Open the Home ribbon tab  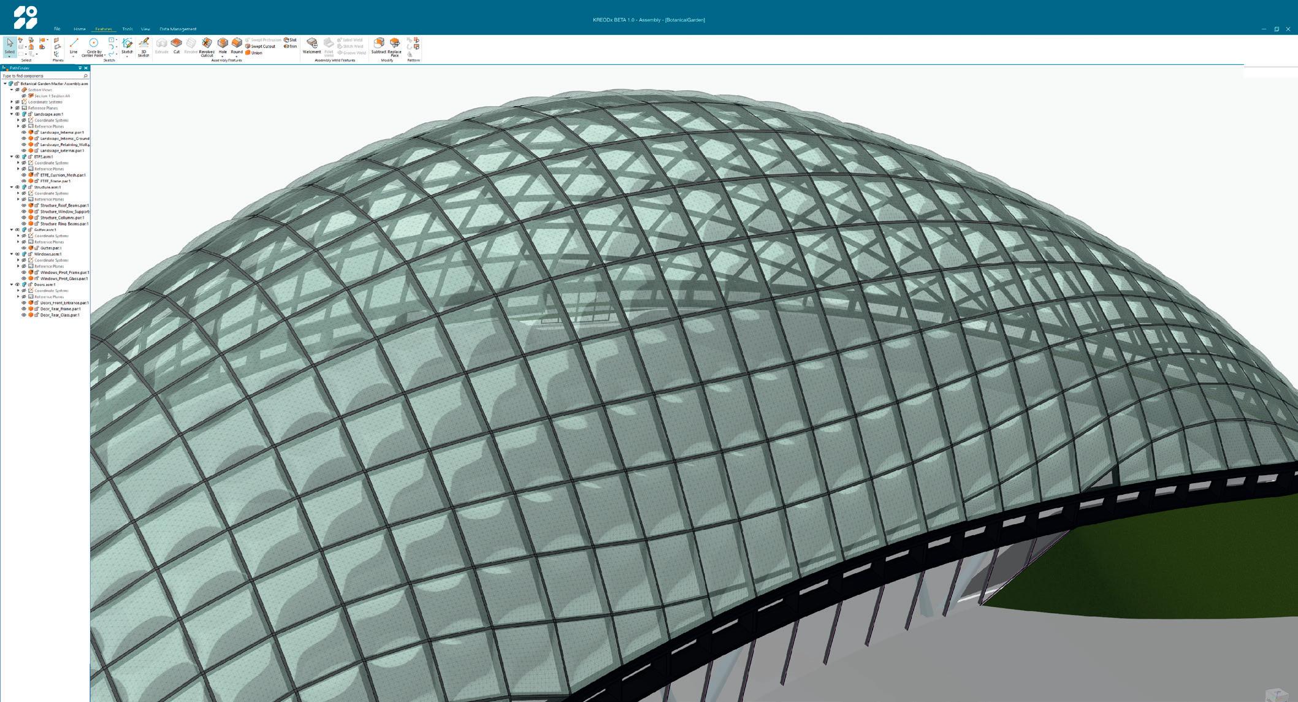(80, 29)
